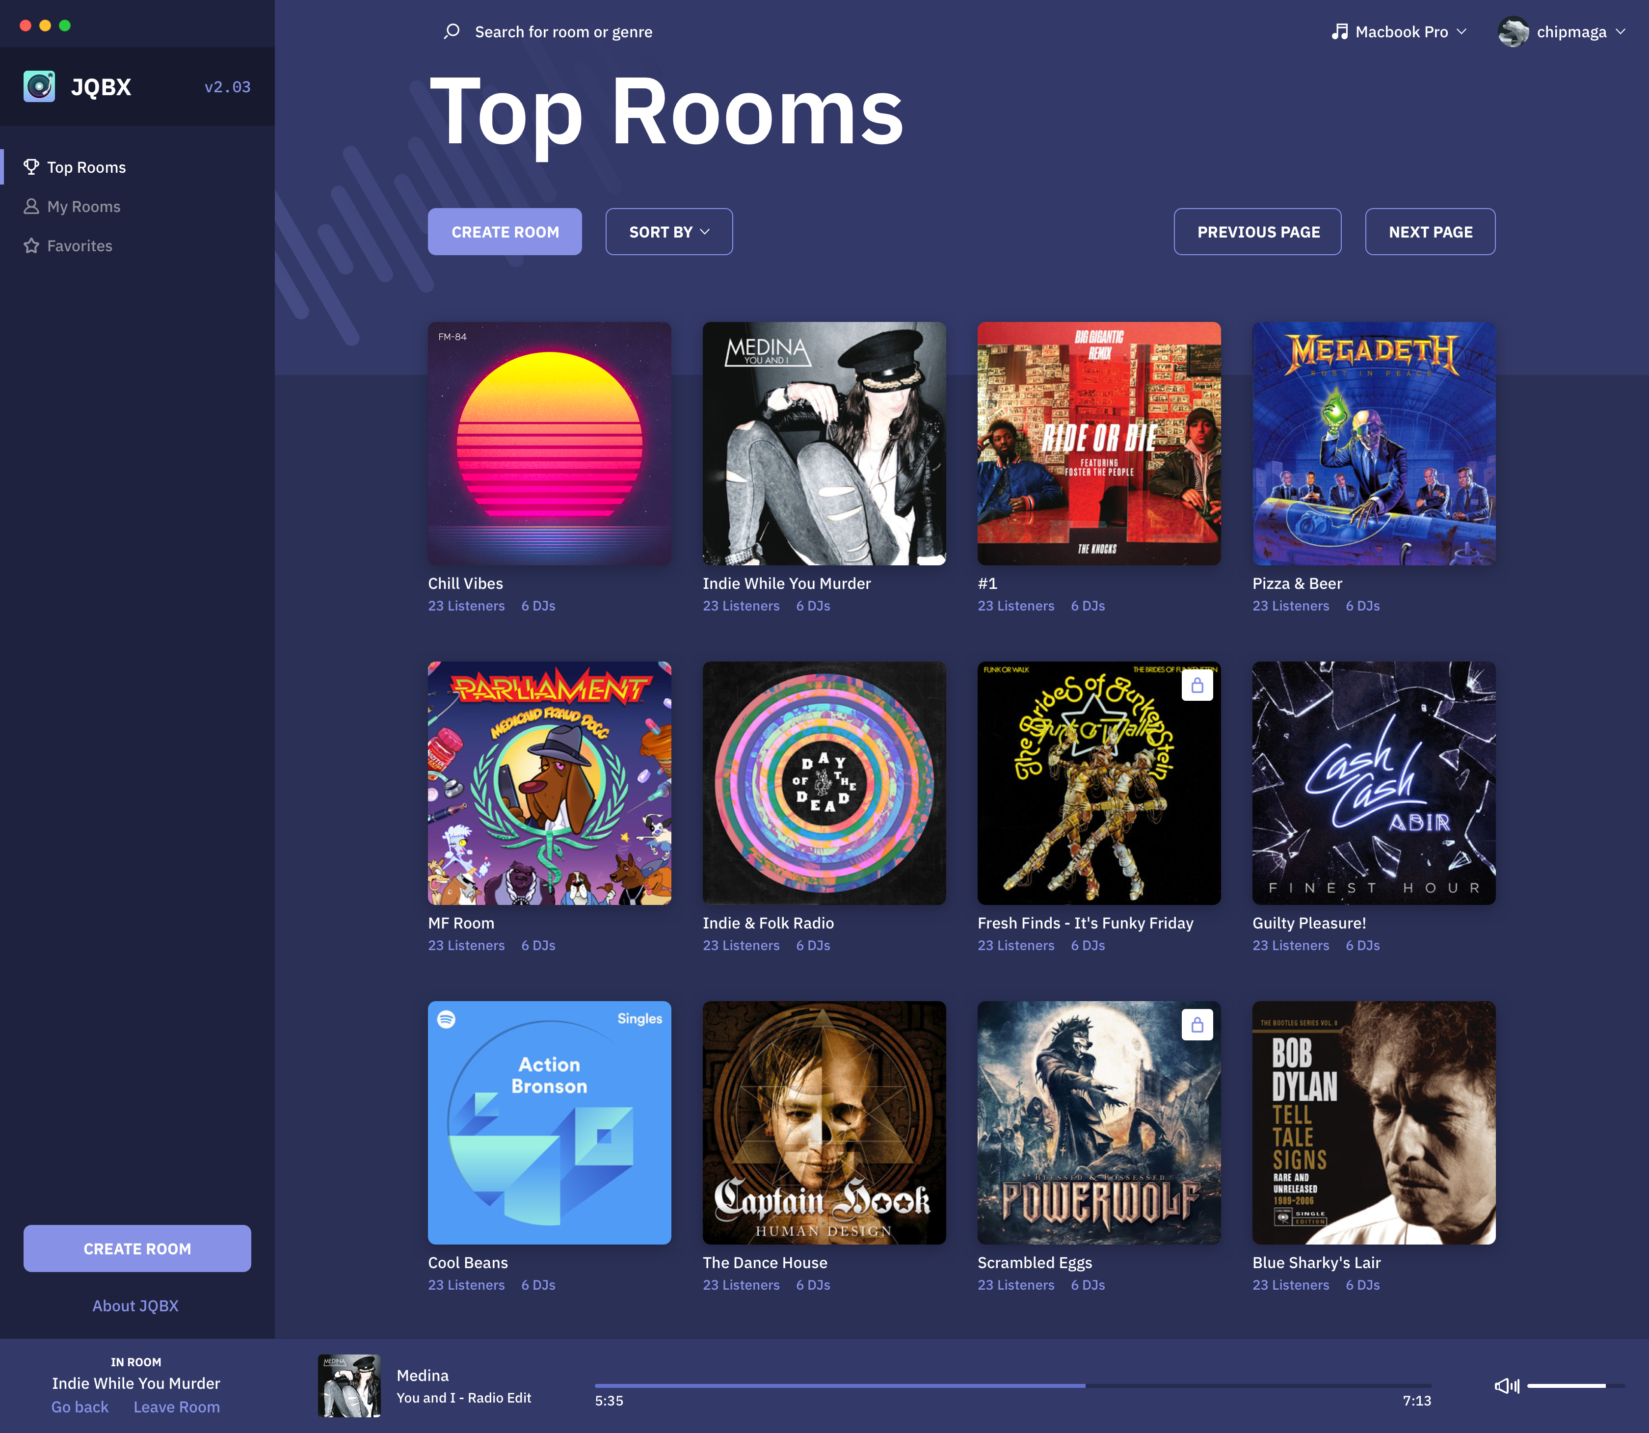The image size is (1649, 1433).
Task: Click the v2.03 version label
Action: tap(227, 86)
